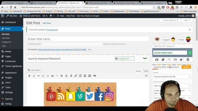Viewport: 198px width, 111px height.
Task: Open Comments in admin sidebar
Action: pos(10,61)
